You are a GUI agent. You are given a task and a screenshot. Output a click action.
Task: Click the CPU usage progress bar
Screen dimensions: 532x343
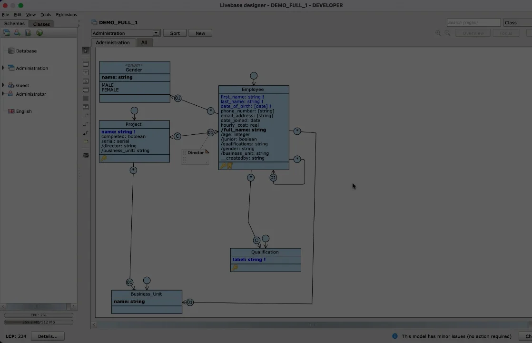[x=39, y=315]
